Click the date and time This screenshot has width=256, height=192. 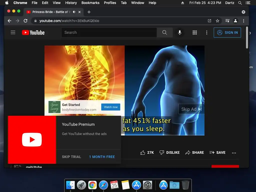(x=205, y=3)
